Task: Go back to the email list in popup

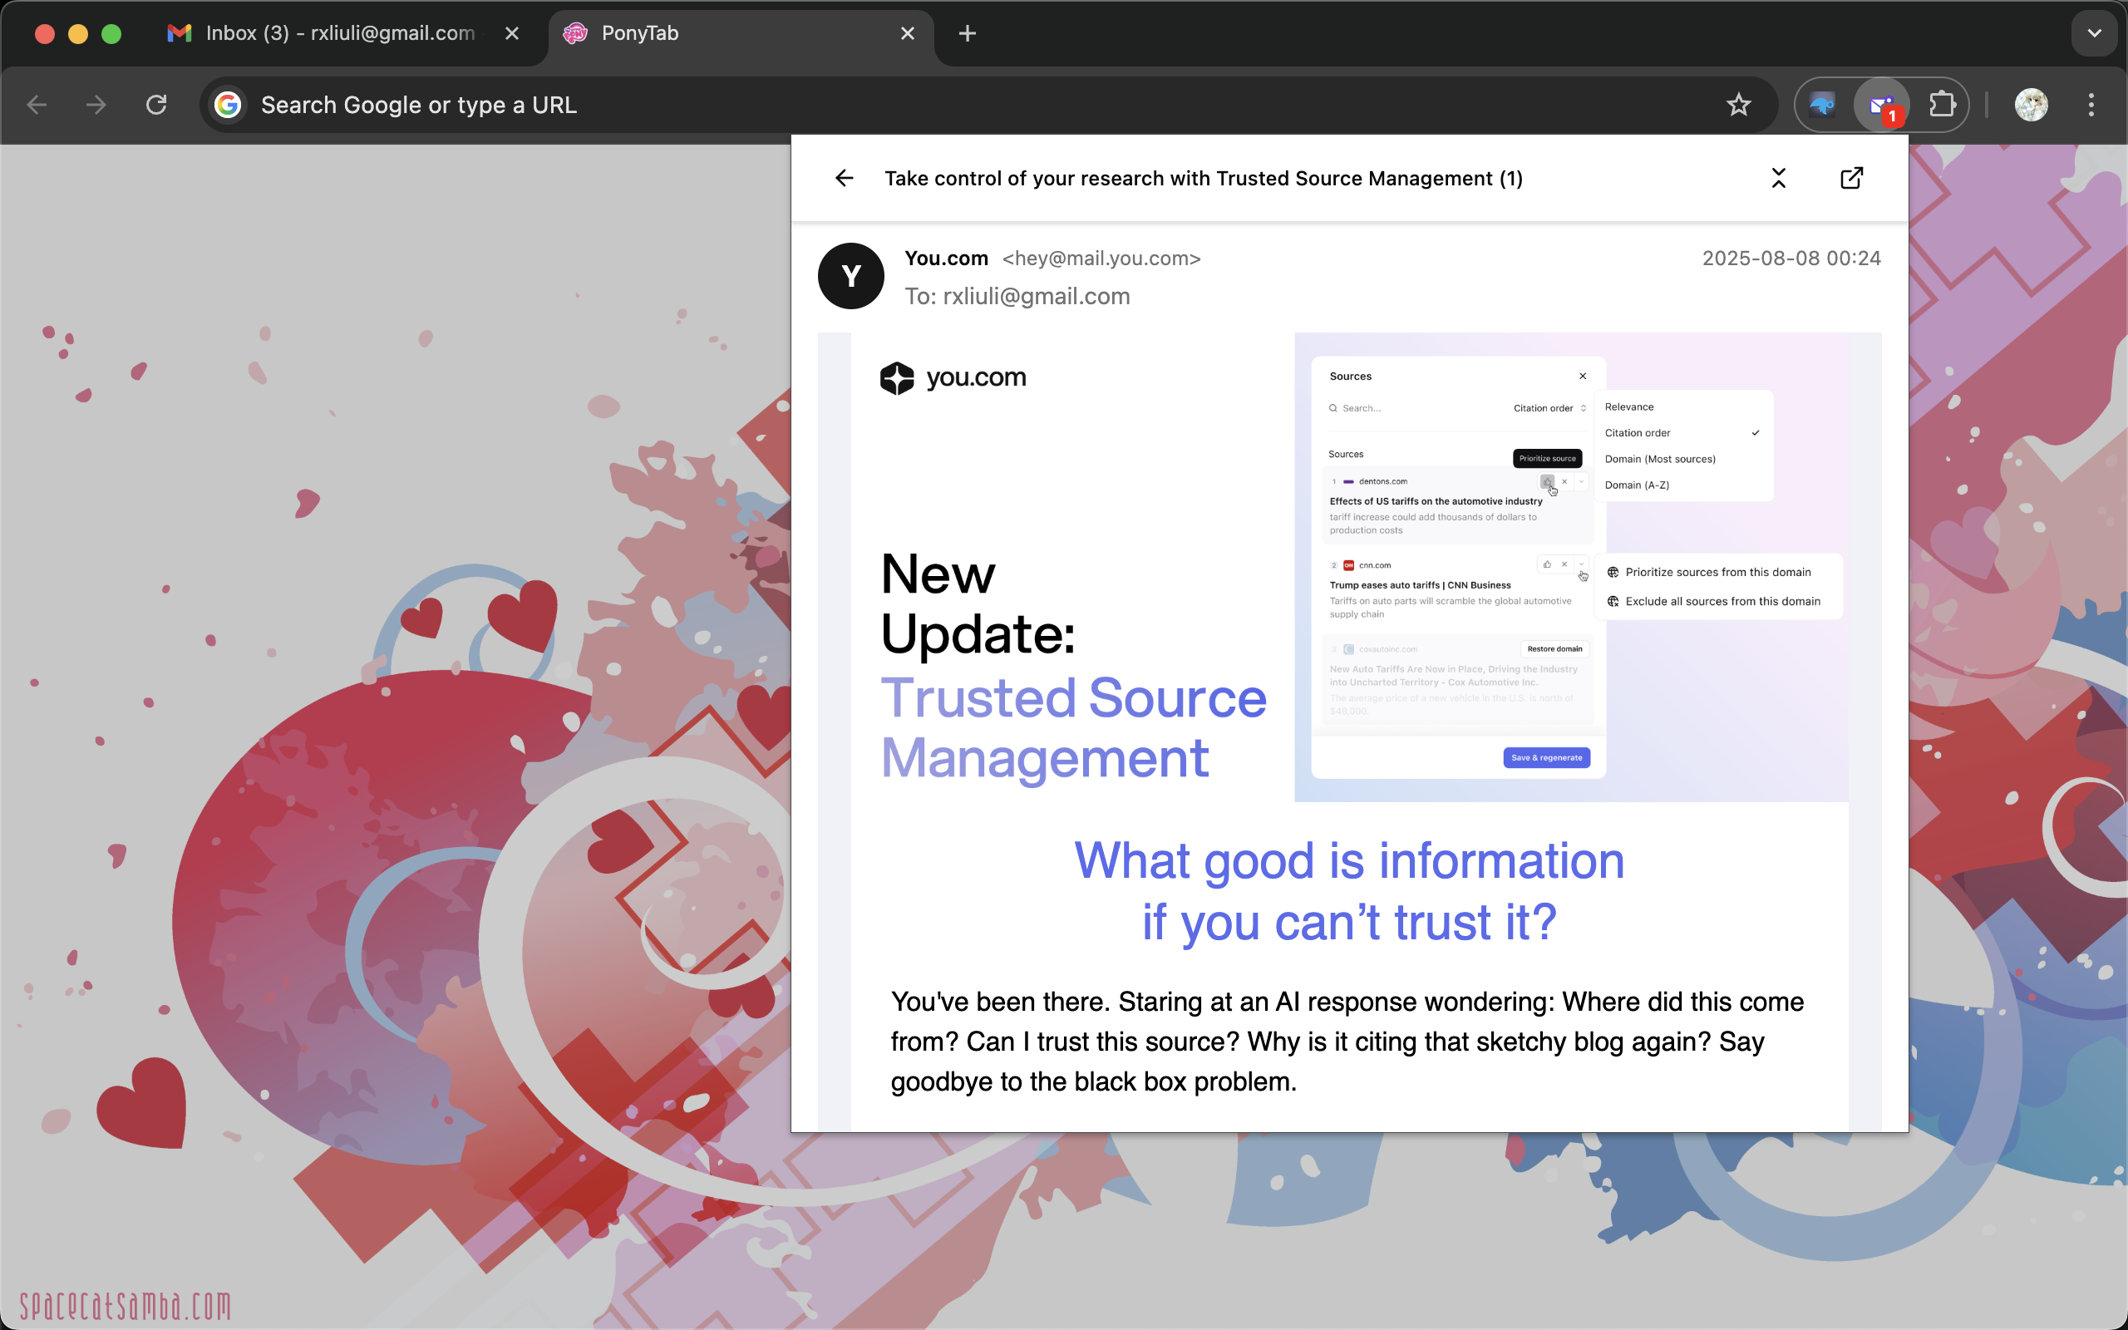Action: (845, 179)
